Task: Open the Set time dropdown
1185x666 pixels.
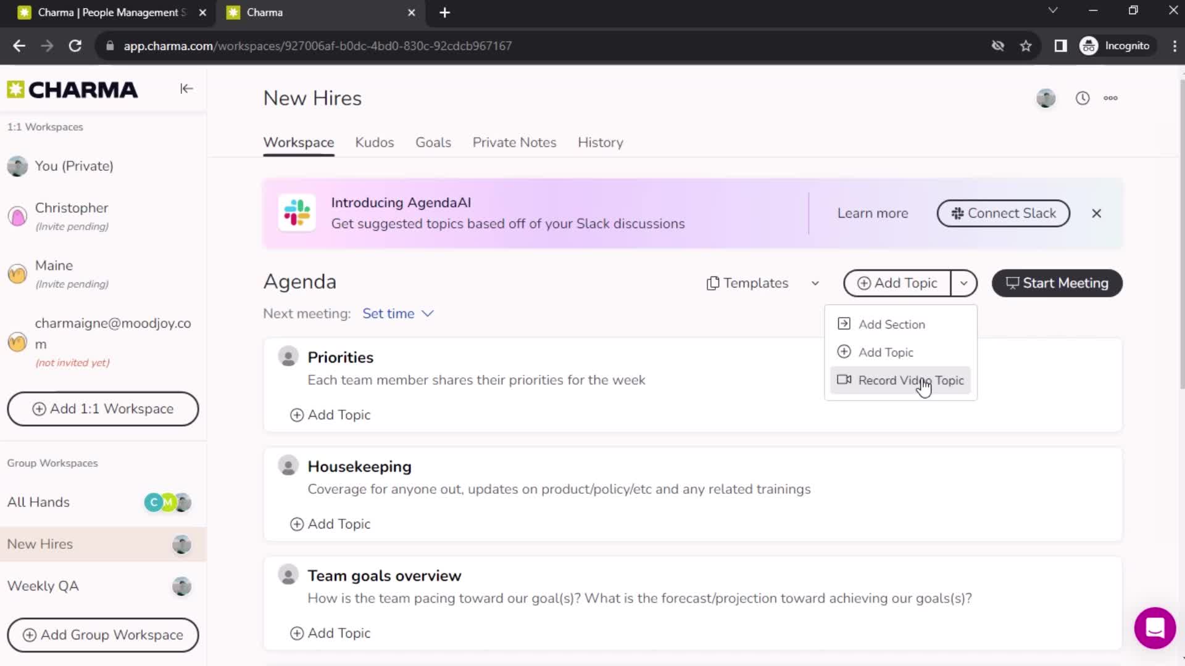Action: point(397,313)
